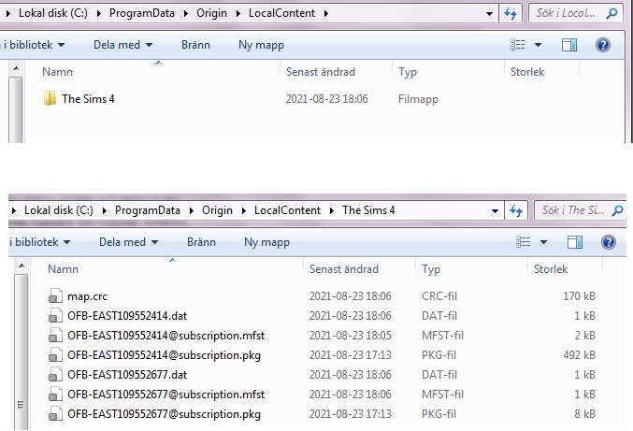The image size is (633, 431).
Task: Select OFB-EAST109552414@subscription.mfst file
Action: (x=165, y=336)
